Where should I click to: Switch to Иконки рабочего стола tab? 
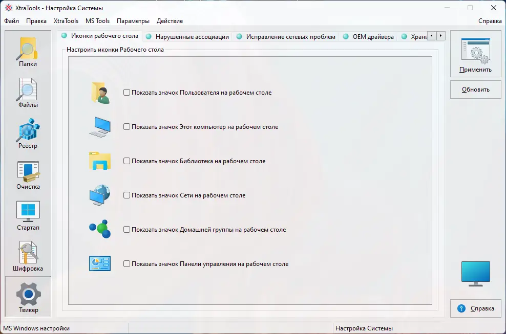click(x=100, y=36)
